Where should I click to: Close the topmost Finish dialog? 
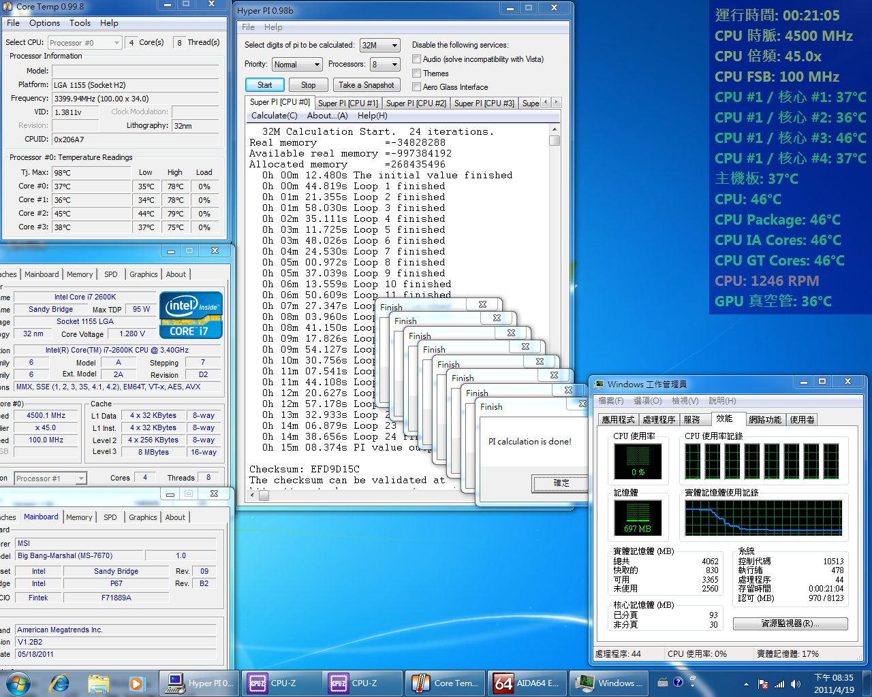tap(582, 404)
